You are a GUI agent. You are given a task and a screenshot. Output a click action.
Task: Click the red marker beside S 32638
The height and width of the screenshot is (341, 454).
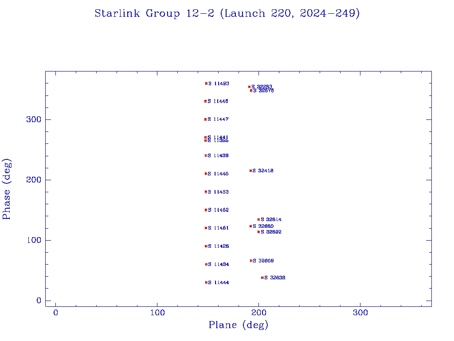coord(262,278)
